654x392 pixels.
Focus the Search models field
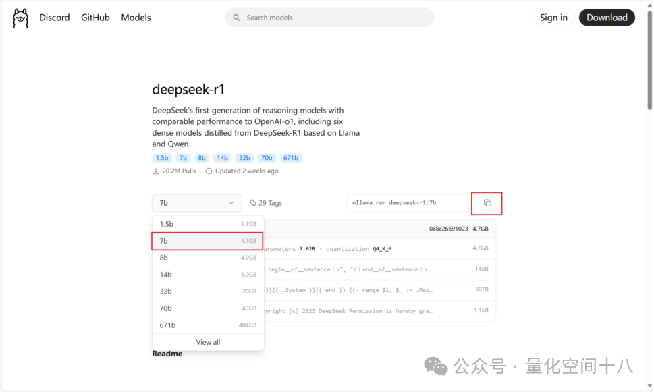coord(329,18)
